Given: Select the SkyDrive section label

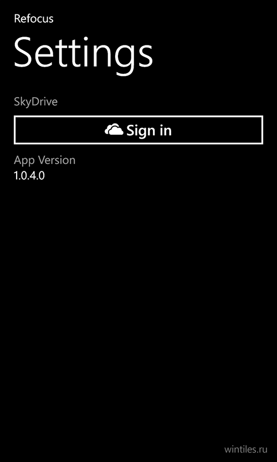Looking at the screenshot, I should [x=35, y=102].
